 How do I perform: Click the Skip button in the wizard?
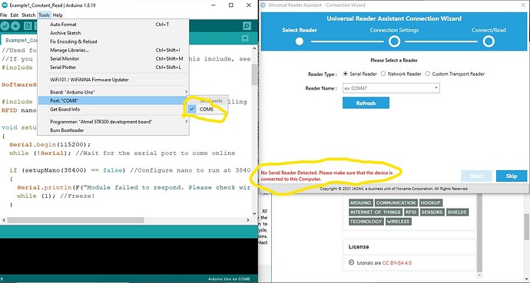[x=512, y=176]
